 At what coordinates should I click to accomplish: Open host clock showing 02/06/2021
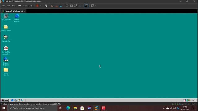click(185, 108)
